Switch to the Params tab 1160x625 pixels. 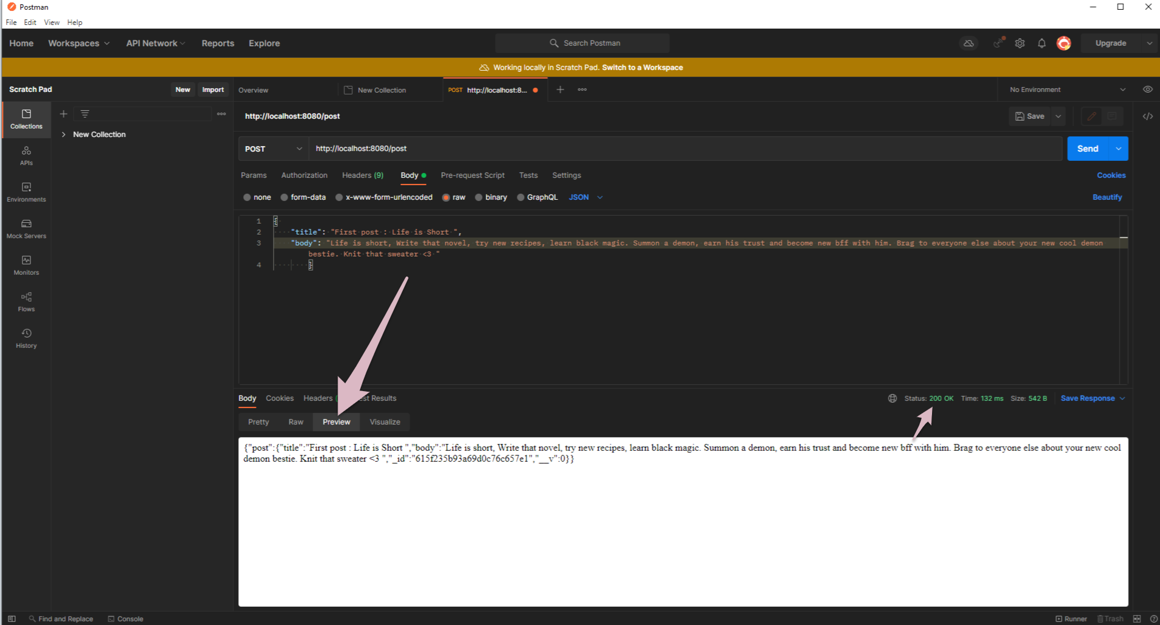[254, 175]
